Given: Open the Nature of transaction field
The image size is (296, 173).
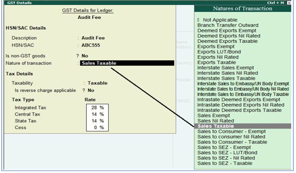Looking at the screenshot, I should tap(127, 63).
